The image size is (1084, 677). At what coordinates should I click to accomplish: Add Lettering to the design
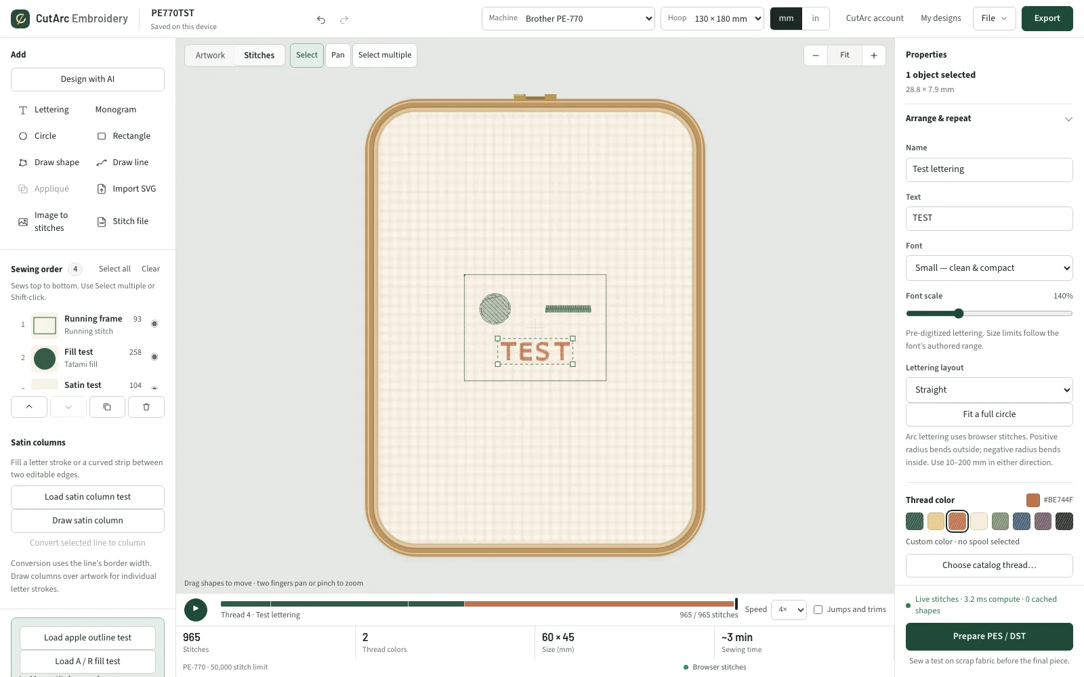pyautogui.click(x=44, y=110)
